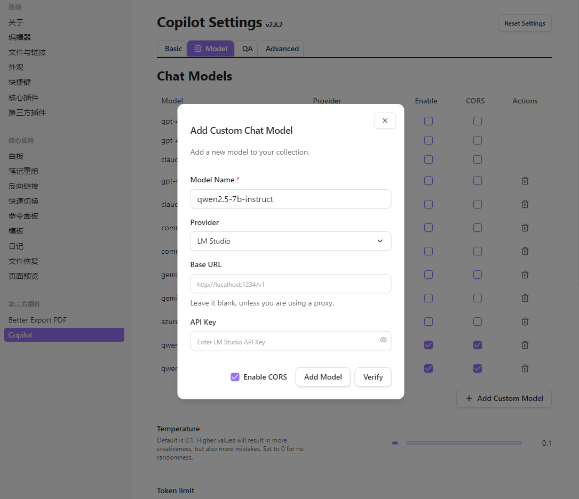Close the Add Custom Chat Model dialog
The width and height of the screenshot is (579, 499).
pyautogui.click(x=385, y=121)
